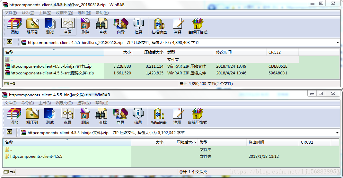Sort by CRC32 column in top window
Screen dimensions: 343x178
click(283, 52)
